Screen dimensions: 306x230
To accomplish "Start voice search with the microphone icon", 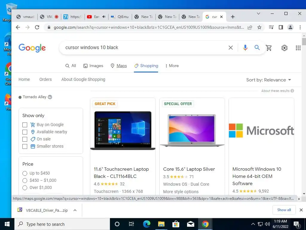I will (x=245, y=48).
